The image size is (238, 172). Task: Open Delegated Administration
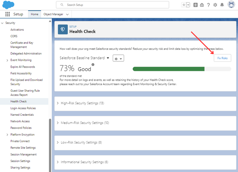click(26, 54)
